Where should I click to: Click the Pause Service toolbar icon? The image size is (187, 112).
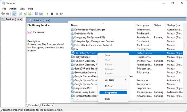pyautogui.click(x=57, y=14)
